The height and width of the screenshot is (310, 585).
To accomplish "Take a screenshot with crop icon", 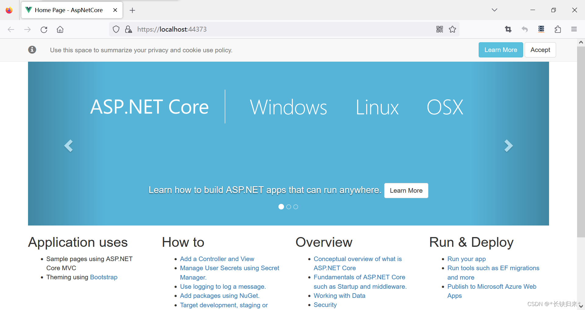I will (508, 29).
